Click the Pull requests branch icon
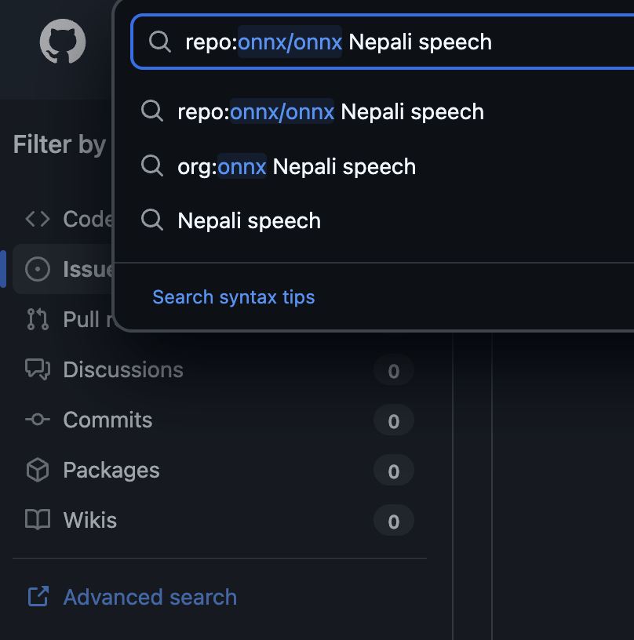634x640 pixels. coord(38,319)
